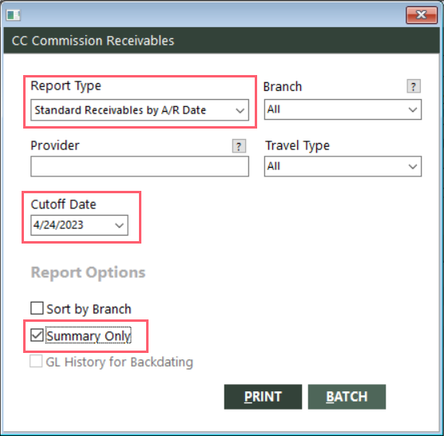Open the Cutoff Date calendar arrow
Viewport: 444px width, 436px height.
(119, 225)
